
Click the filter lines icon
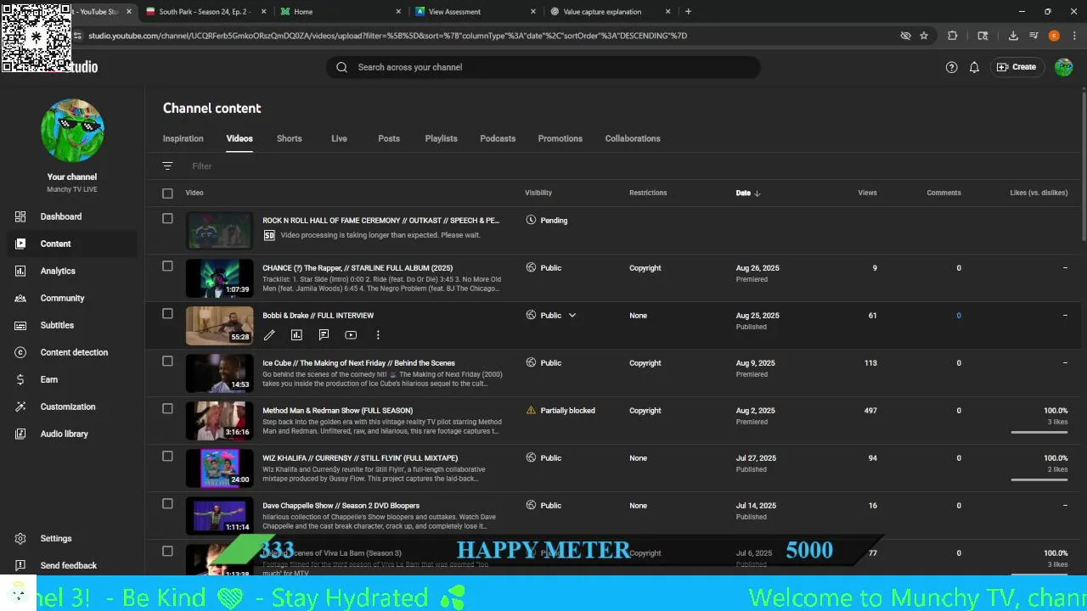point(167,166)
